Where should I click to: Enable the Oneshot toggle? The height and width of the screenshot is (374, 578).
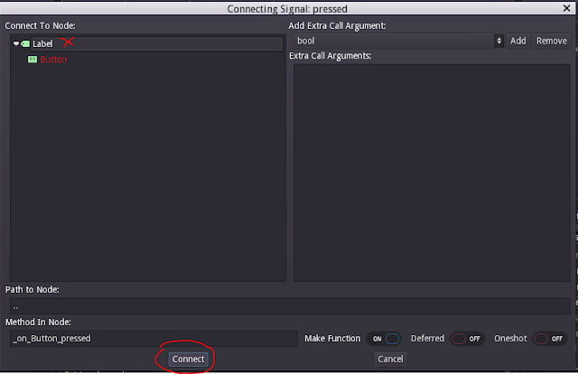pos(550,339)
